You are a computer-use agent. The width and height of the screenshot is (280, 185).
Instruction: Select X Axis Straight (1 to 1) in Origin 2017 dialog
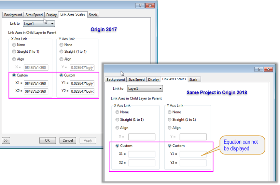tap(14, 52)
